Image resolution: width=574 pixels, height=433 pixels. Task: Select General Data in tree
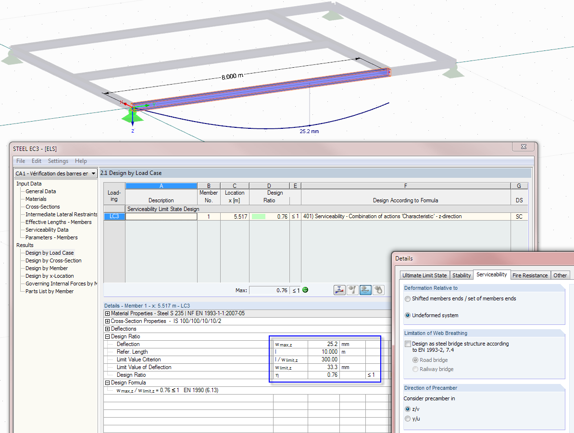pos(41,191)
